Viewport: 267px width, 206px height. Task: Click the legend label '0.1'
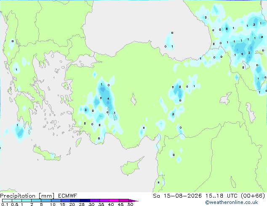pos(5,204)
